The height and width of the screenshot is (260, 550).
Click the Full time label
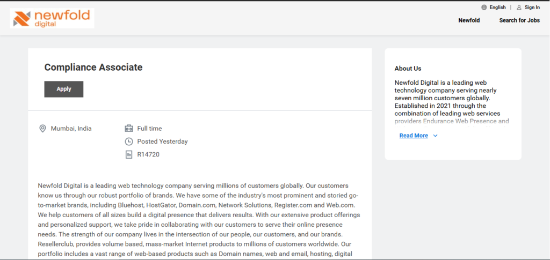149,129
